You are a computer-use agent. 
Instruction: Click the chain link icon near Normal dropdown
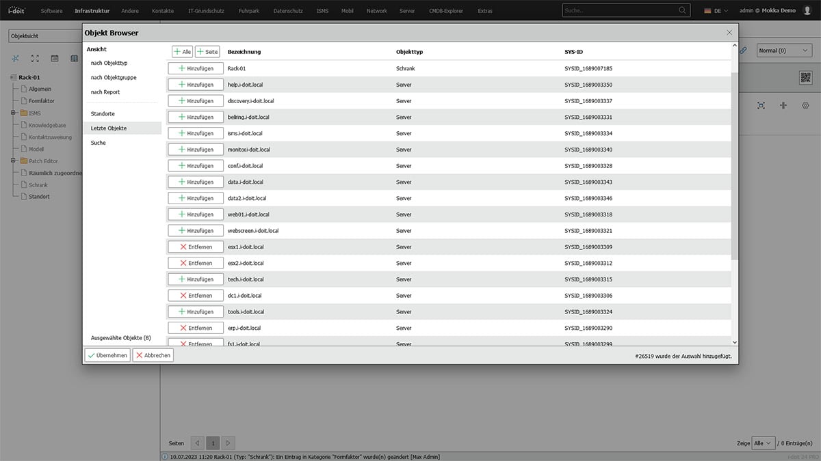click(x=743, y=51)
